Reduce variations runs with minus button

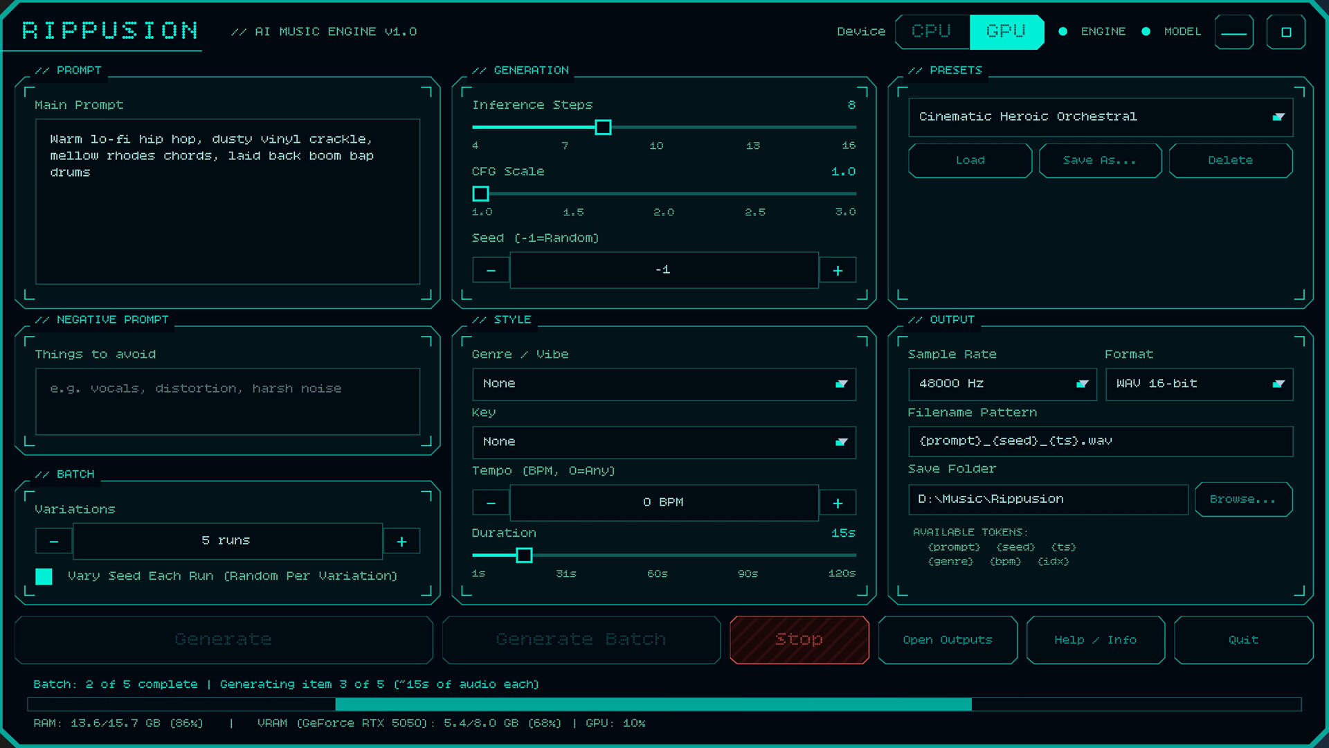(54, 541)
